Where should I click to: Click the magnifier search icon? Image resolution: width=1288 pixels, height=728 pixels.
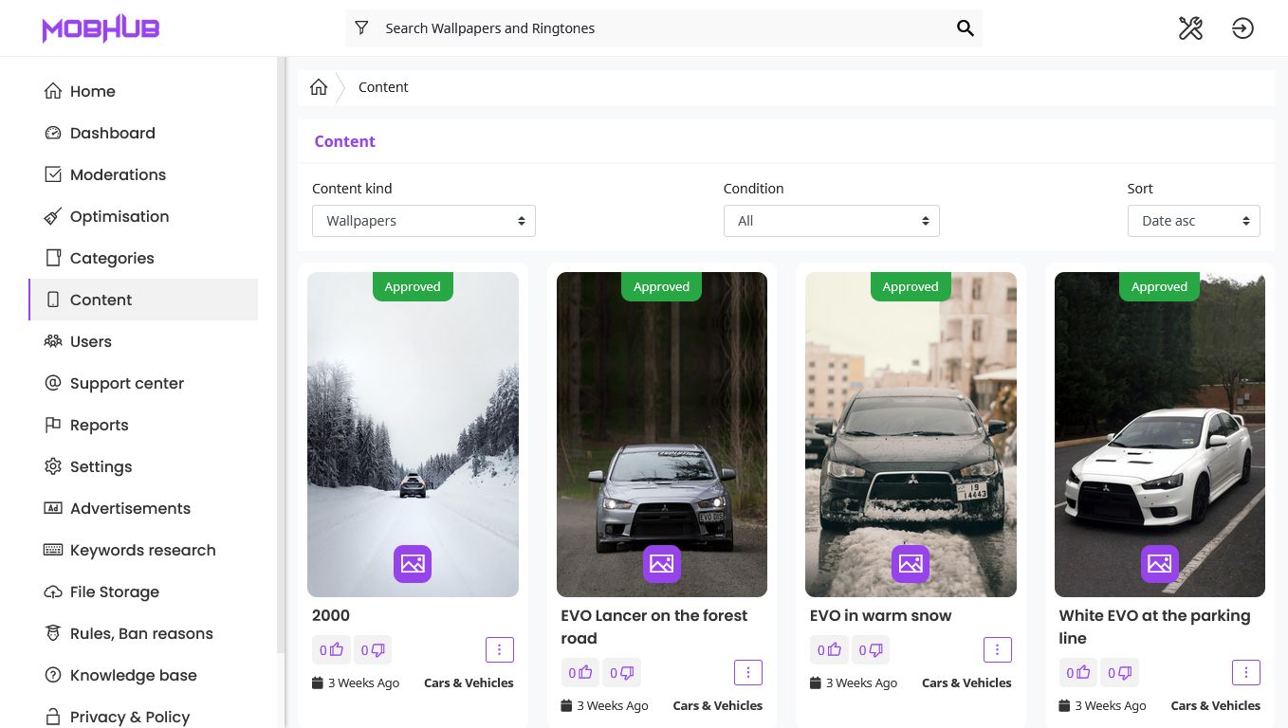click(x=966, y=28)
